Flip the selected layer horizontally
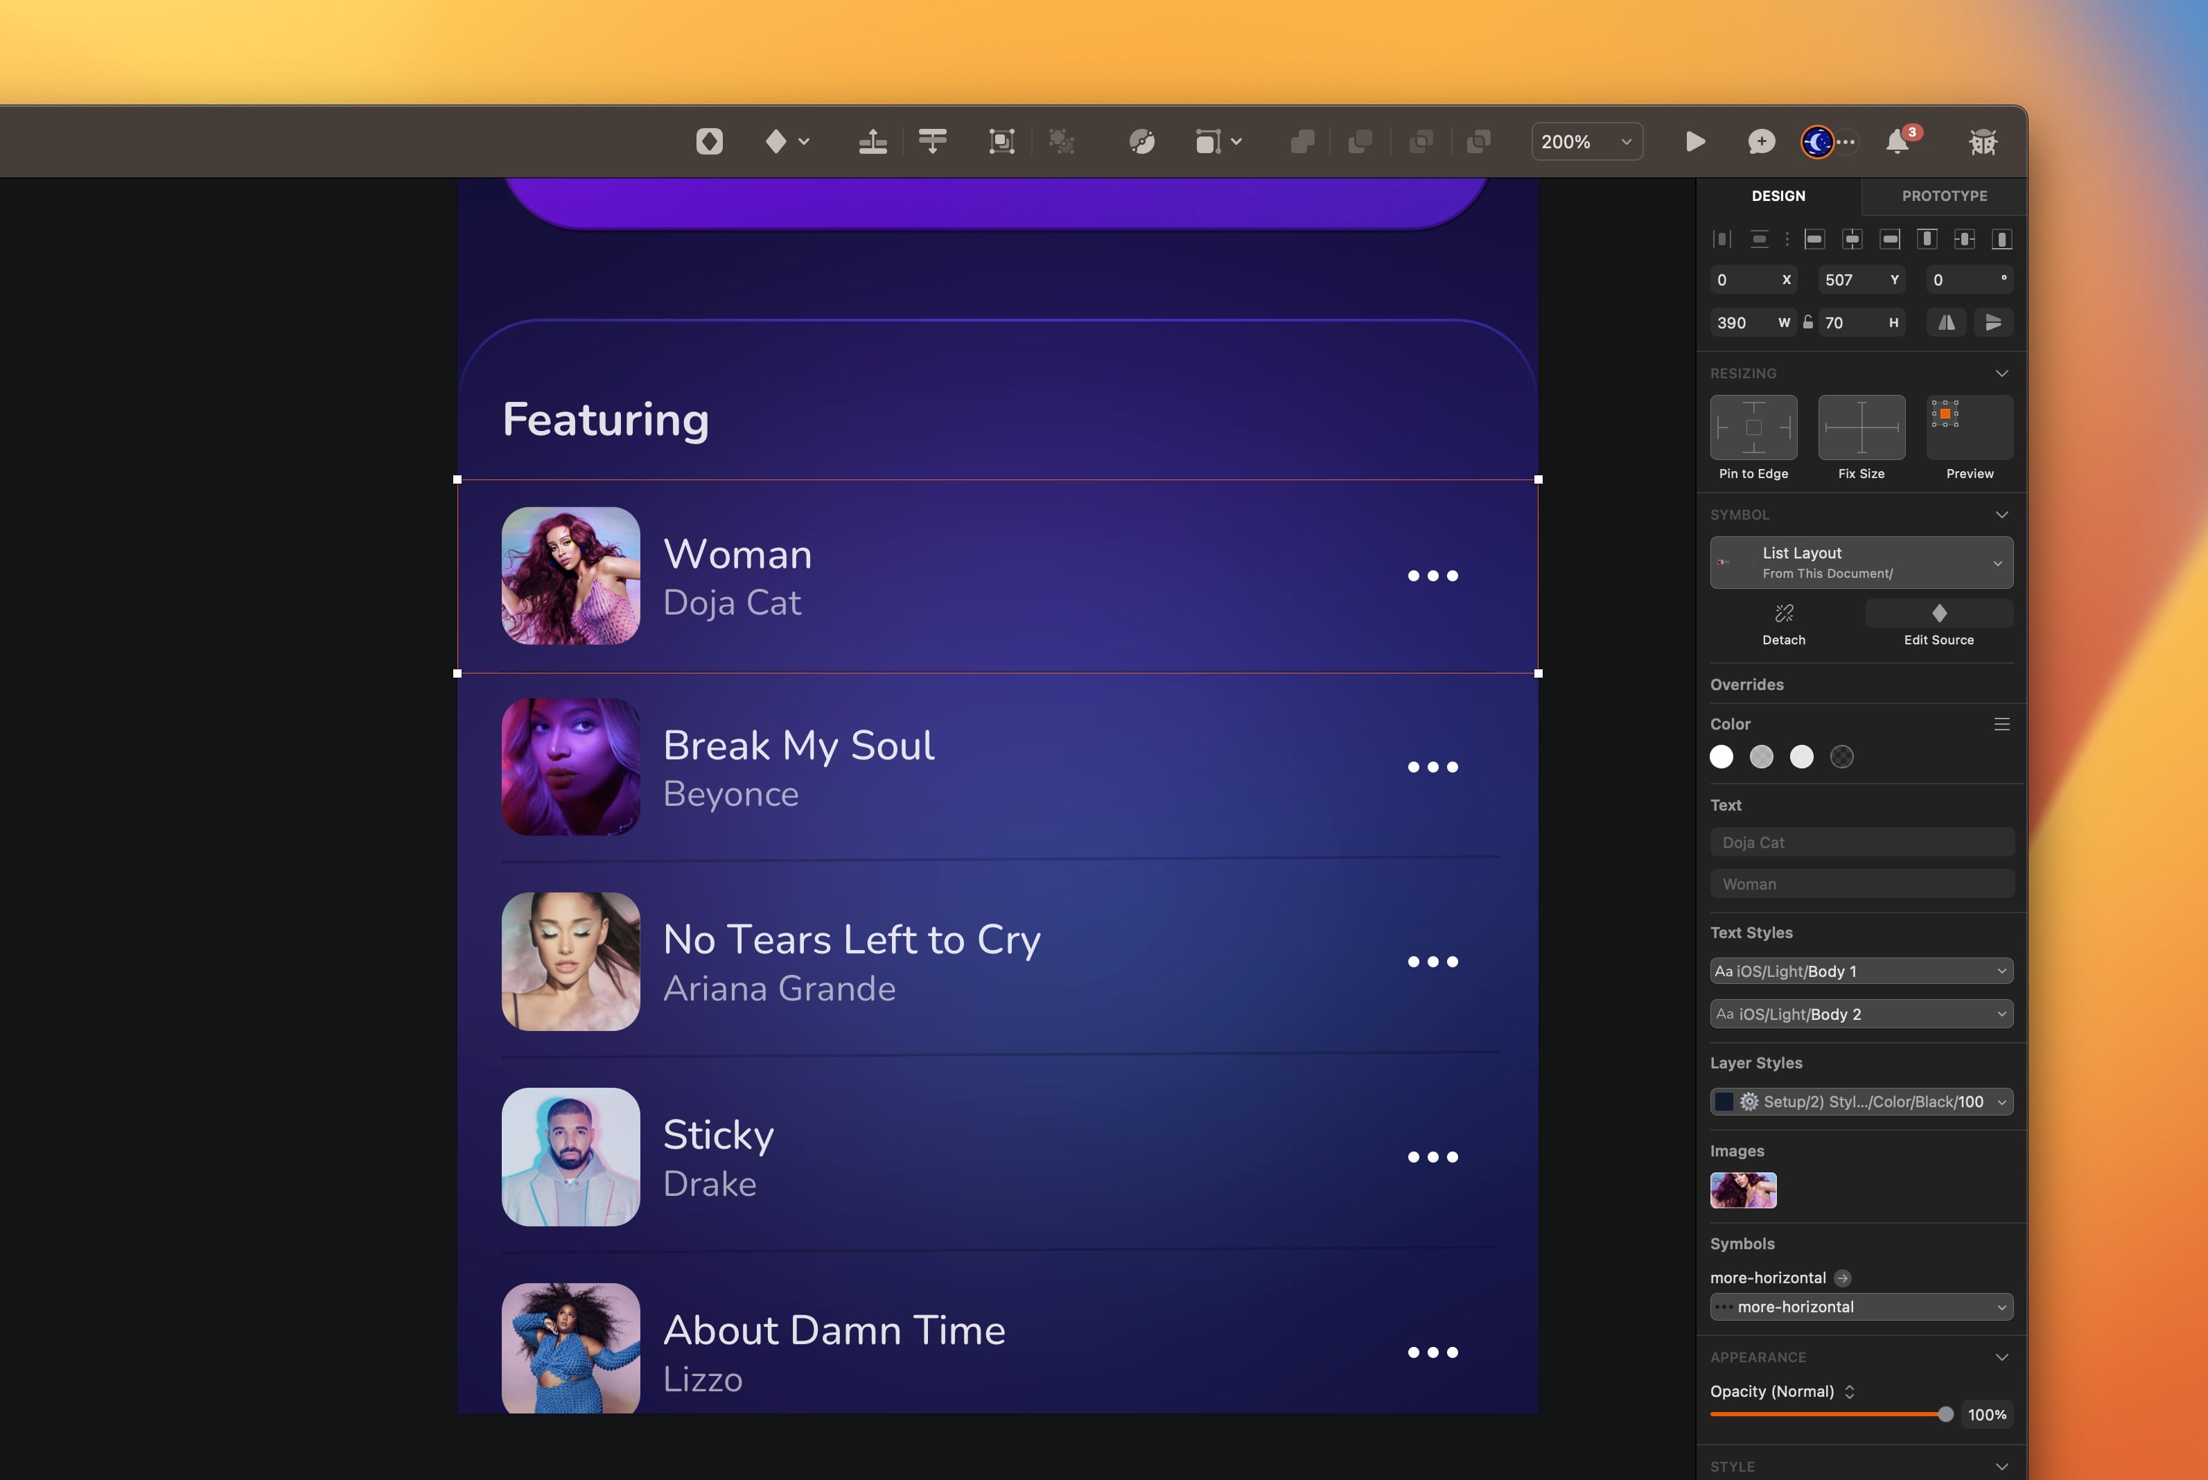2208x1480 pixels. click(1945, 322)
